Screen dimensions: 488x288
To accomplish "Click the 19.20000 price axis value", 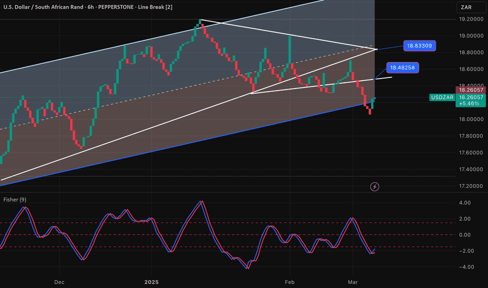I will point(471,19).
